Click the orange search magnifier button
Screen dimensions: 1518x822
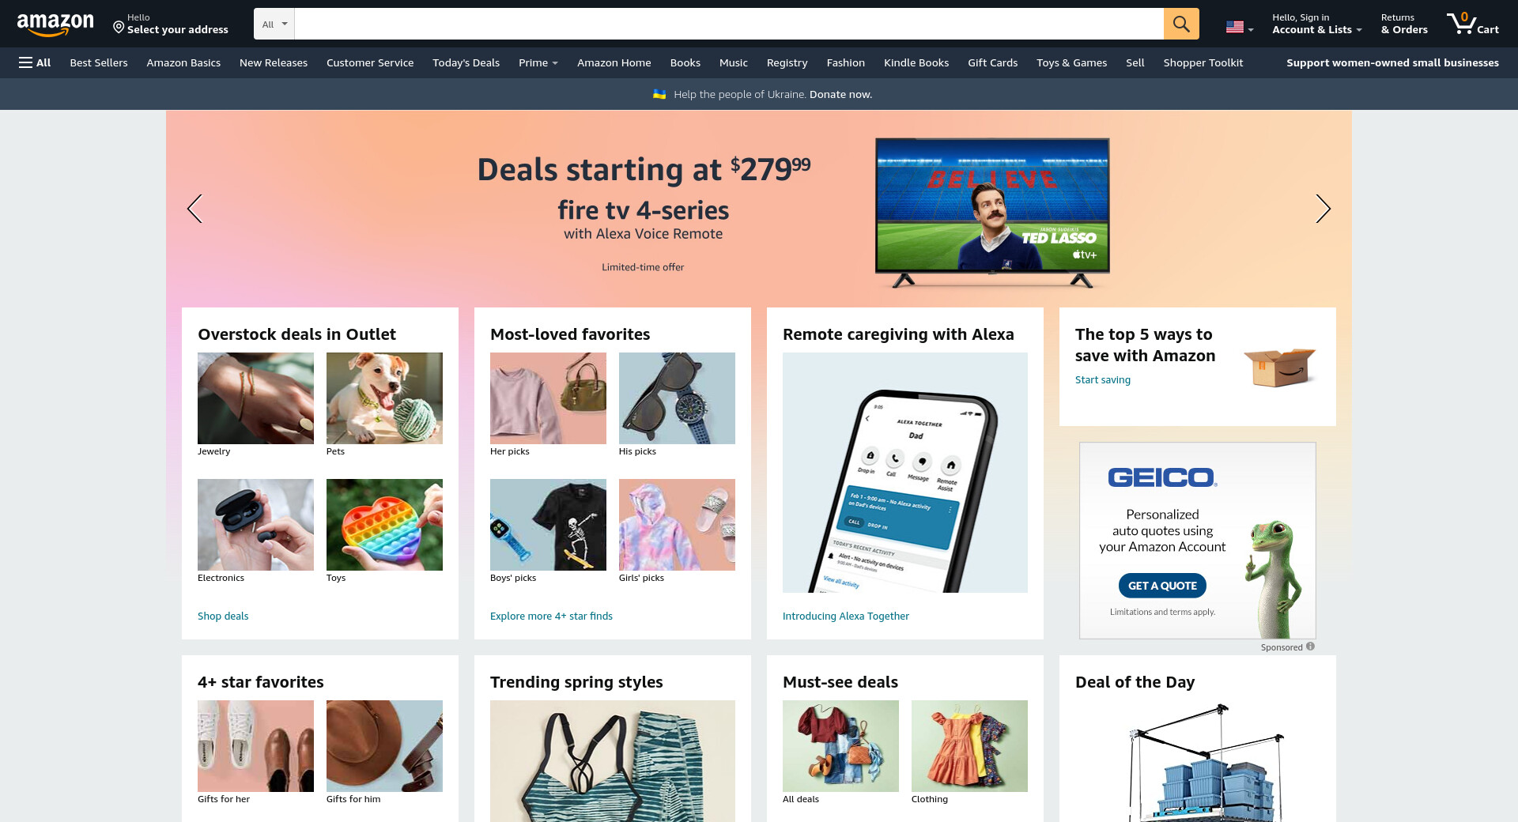pyautogui.click(x=1181, y=24)
